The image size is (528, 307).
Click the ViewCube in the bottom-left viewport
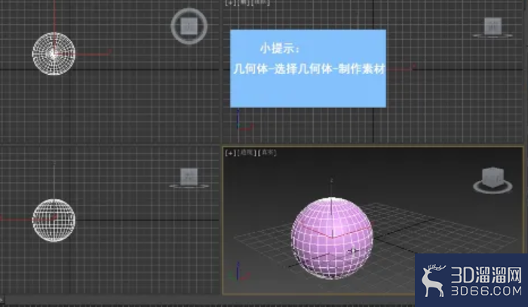tap(189, 177)
